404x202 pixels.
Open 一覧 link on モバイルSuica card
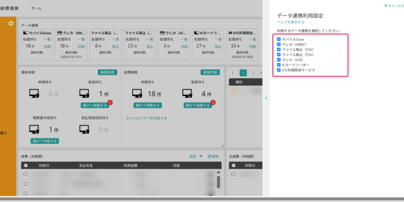point(47,39)
